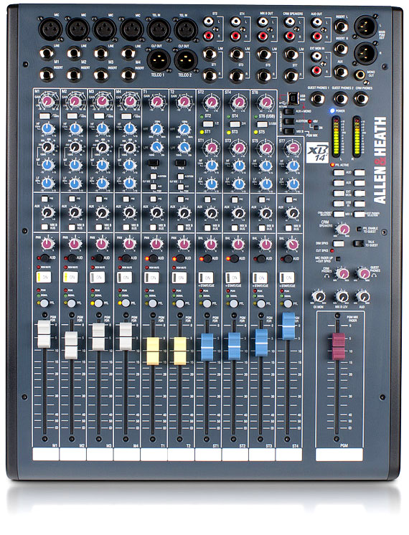The height and width of the screenshot is (535, 409).
Task: Click the M2 channel fader
Action: pyautogui.click(x=71, y=345)
